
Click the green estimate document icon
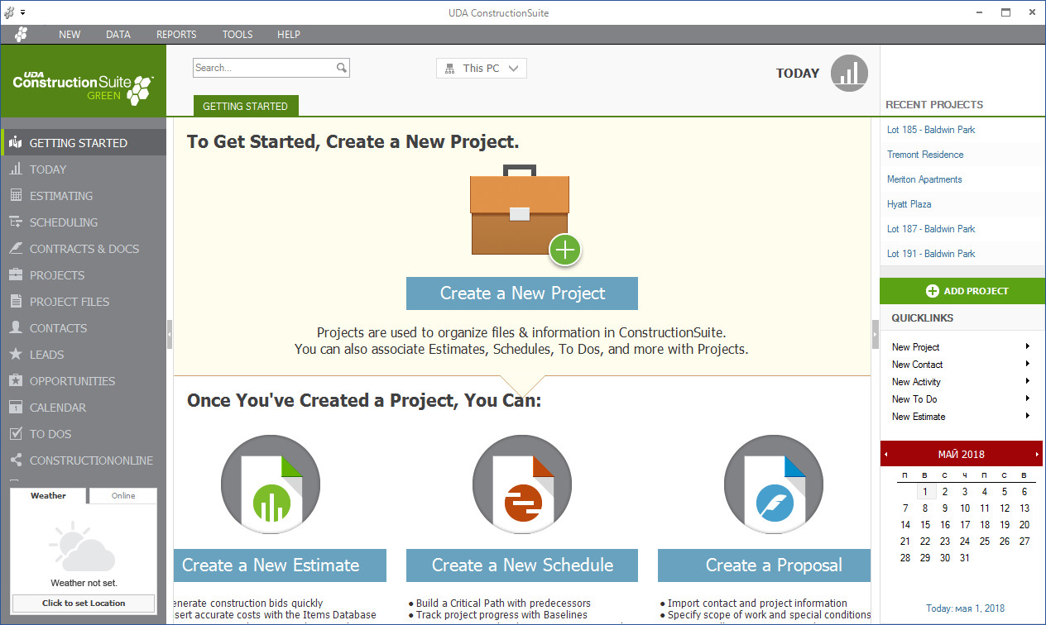pos(270,484)
